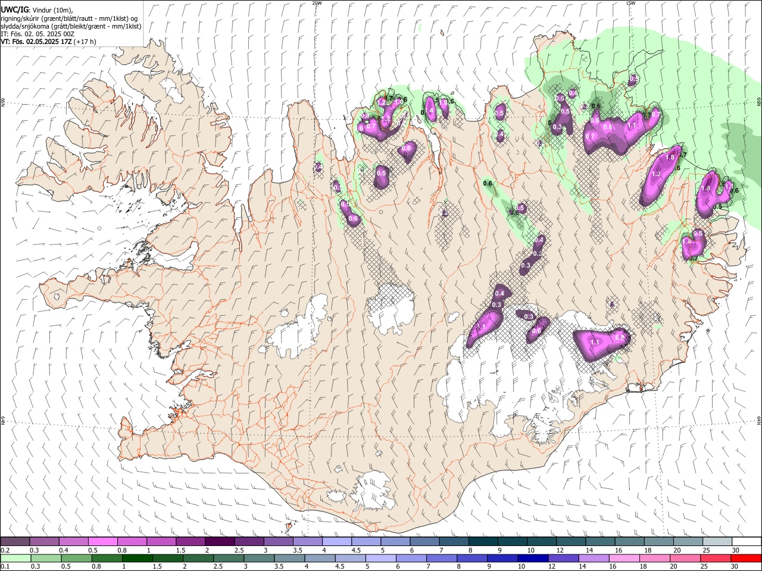Viewport: 762px width, 571px height.
Task: Pick the 30 white swatch in top legend row
Action: [x=746, y=542]
